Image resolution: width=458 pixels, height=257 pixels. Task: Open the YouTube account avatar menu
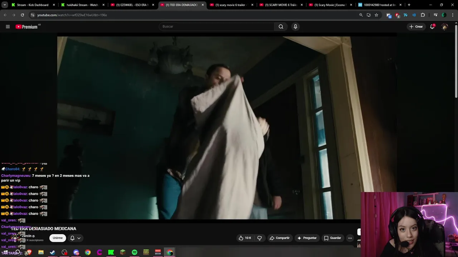click(x=444, y=27)
